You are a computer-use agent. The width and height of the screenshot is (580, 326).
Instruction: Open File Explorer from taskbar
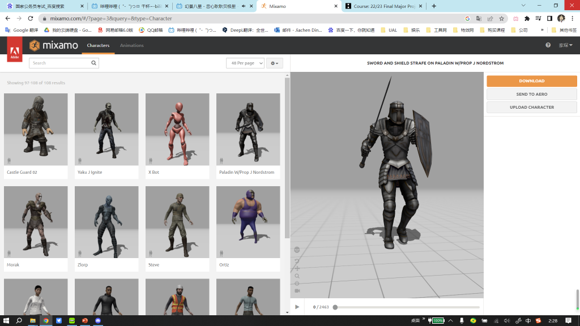[x=32, y=320]
